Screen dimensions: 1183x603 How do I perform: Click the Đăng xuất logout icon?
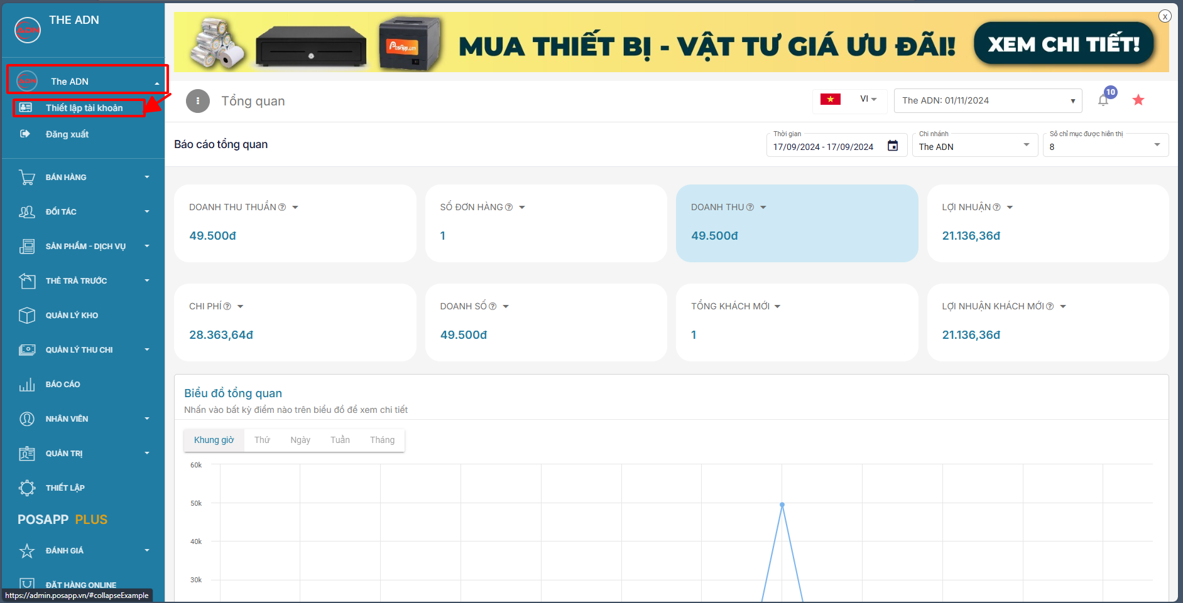click(25, 134)
